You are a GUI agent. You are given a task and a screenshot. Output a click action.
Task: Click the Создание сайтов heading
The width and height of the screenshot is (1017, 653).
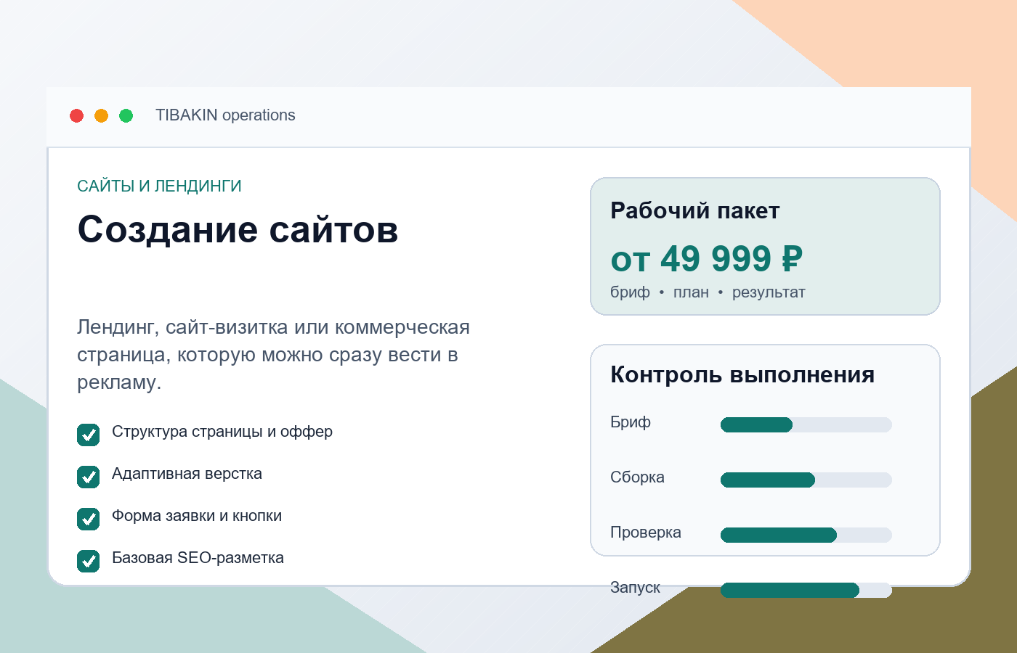pos(238,230)
